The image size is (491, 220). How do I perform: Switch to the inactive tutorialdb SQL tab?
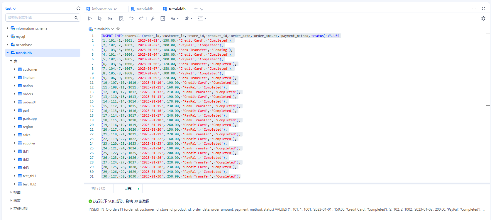[145, 9]
